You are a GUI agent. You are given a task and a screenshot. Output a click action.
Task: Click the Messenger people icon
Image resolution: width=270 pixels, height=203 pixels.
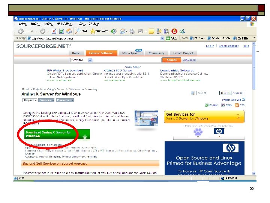pos(182,31)
